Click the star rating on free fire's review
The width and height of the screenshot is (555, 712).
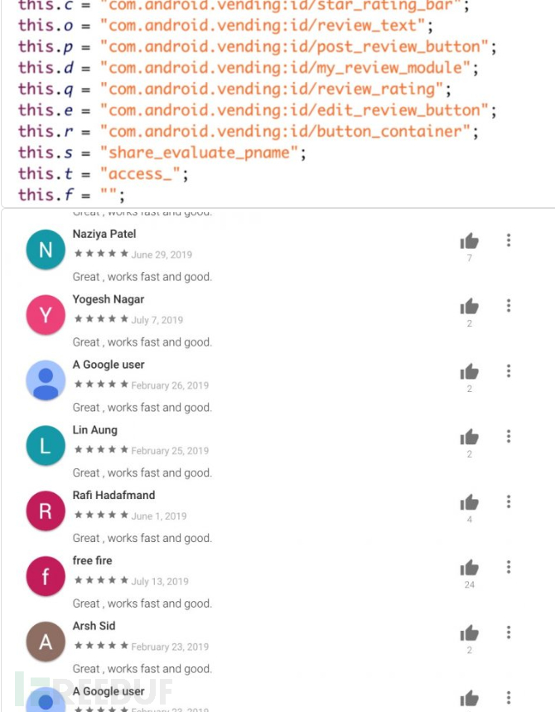(101, 580)
